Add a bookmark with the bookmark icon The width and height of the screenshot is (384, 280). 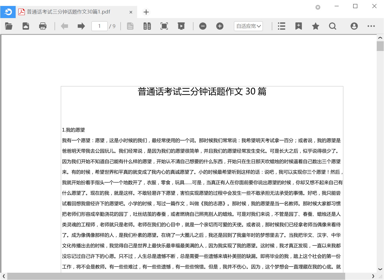[x=298, y=26]
